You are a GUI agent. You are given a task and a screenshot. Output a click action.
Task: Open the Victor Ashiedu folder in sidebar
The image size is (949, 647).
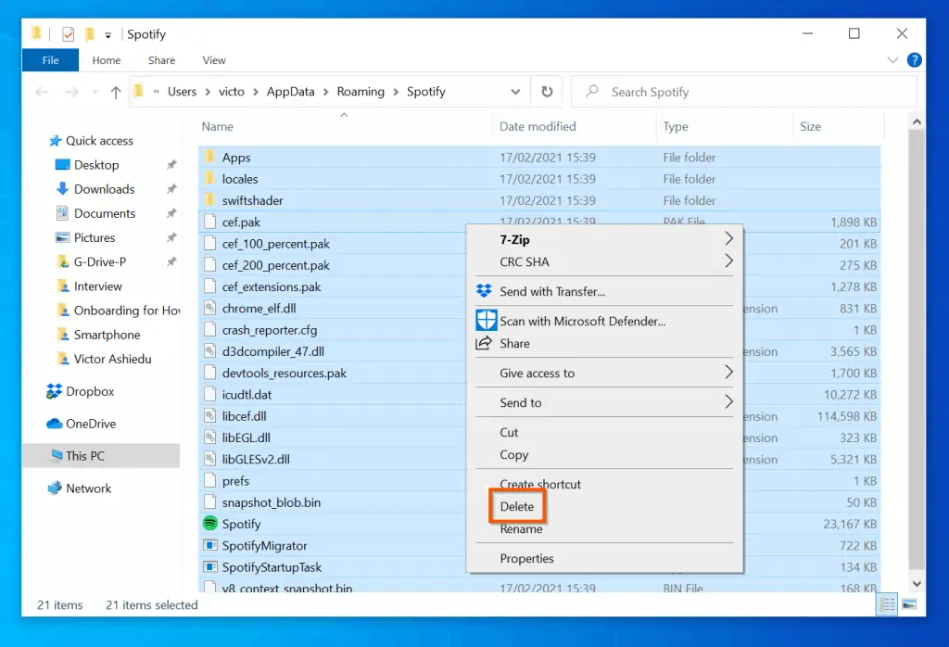pyautogui.click(x=112, y=359)
